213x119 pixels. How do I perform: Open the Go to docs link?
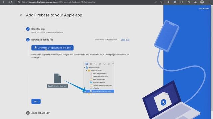(x=204, y=9)
